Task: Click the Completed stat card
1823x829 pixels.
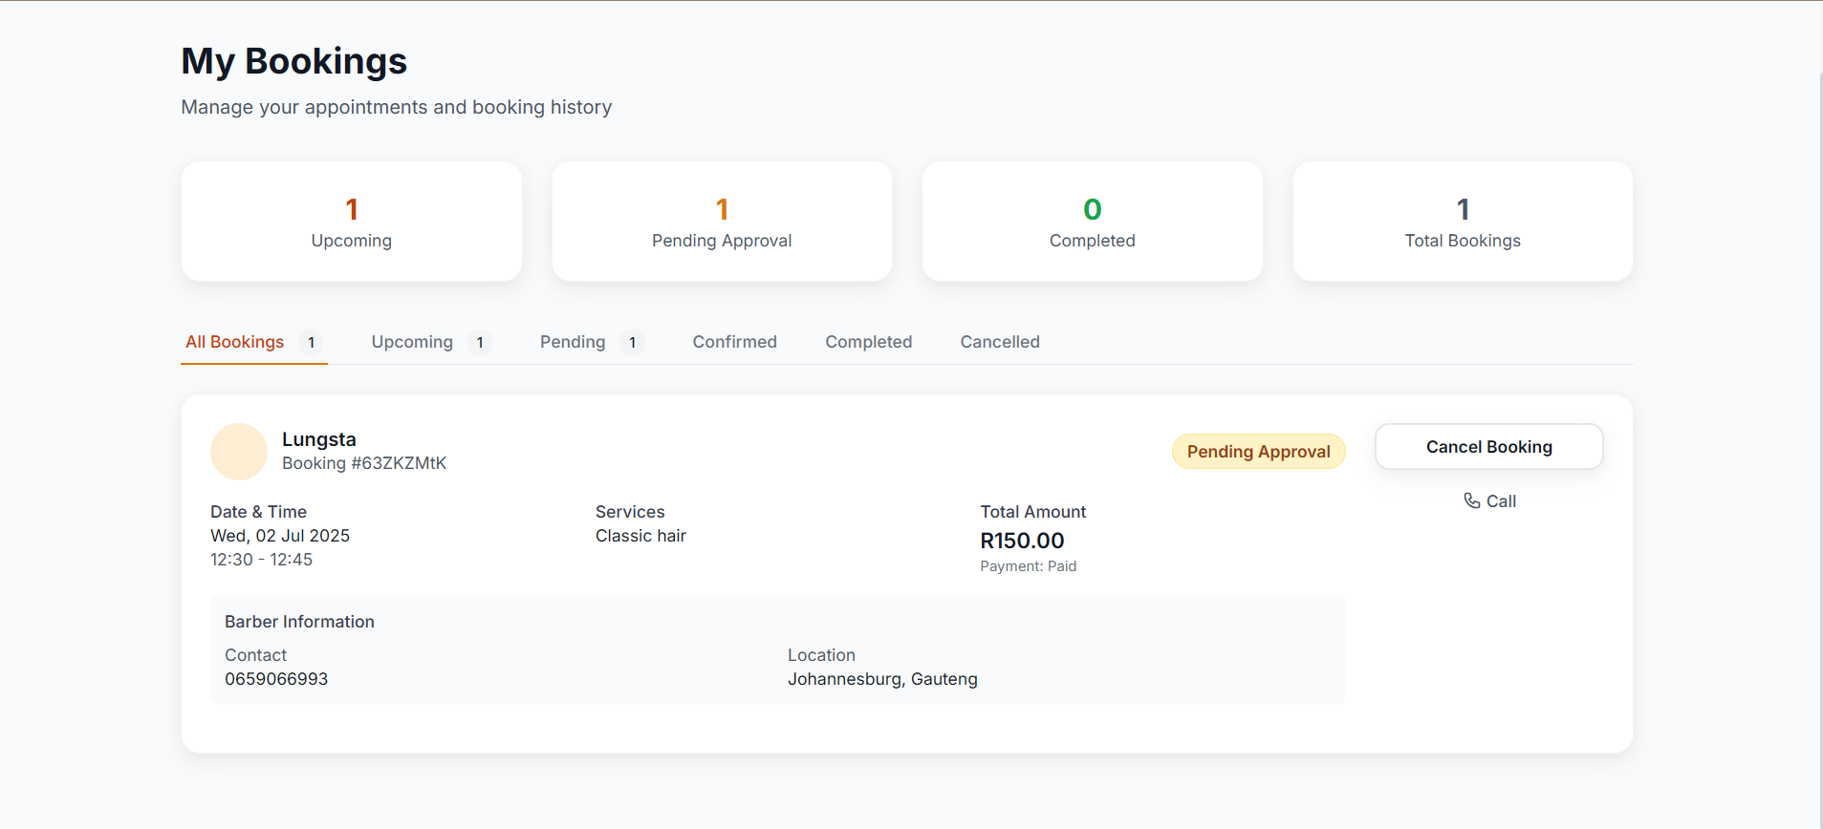Action: [x=1092, y=222]
